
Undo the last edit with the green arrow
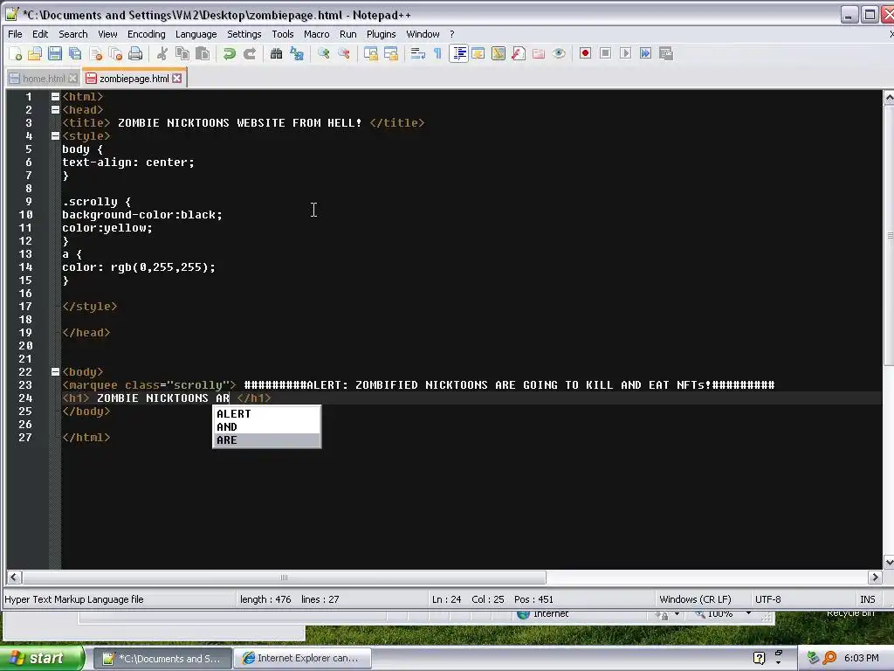tap(230, 53)
